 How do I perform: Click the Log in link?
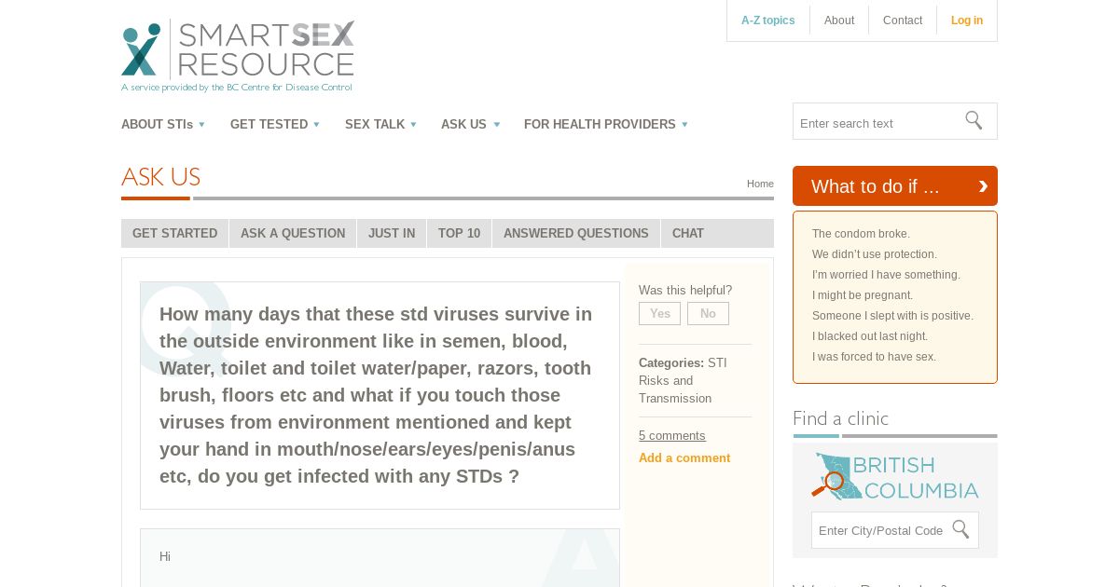(967, 20)
